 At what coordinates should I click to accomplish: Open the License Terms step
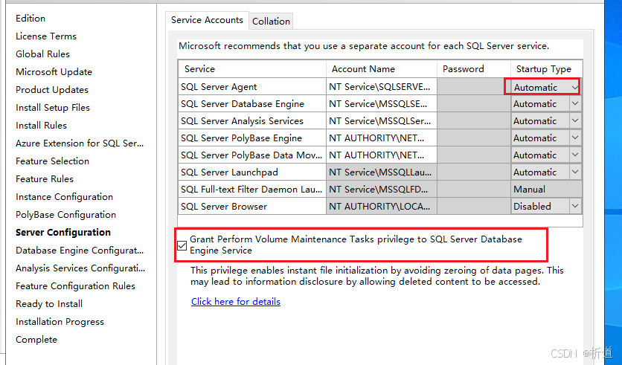[x=46, y=36]
